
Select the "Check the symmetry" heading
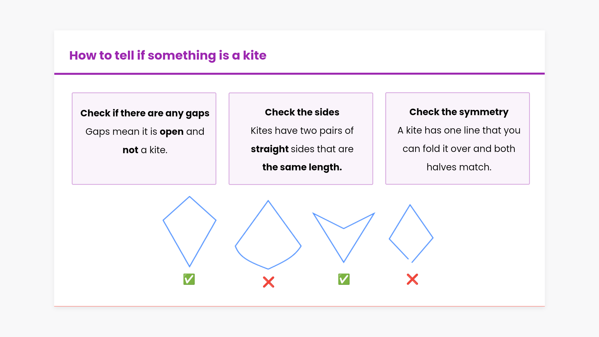pyautogui.click(x=459, y=112)
